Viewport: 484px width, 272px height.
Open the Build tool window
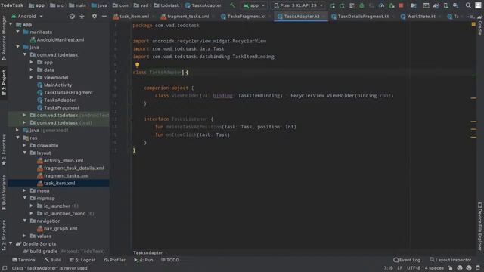(x=52, y=260)
